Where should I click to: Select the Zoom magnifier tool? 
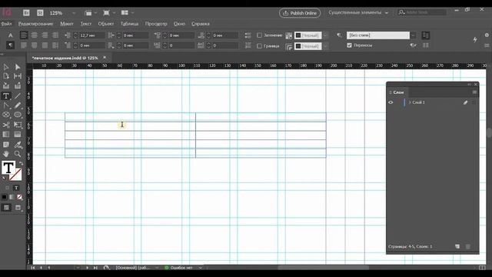(x=18, y=154)
